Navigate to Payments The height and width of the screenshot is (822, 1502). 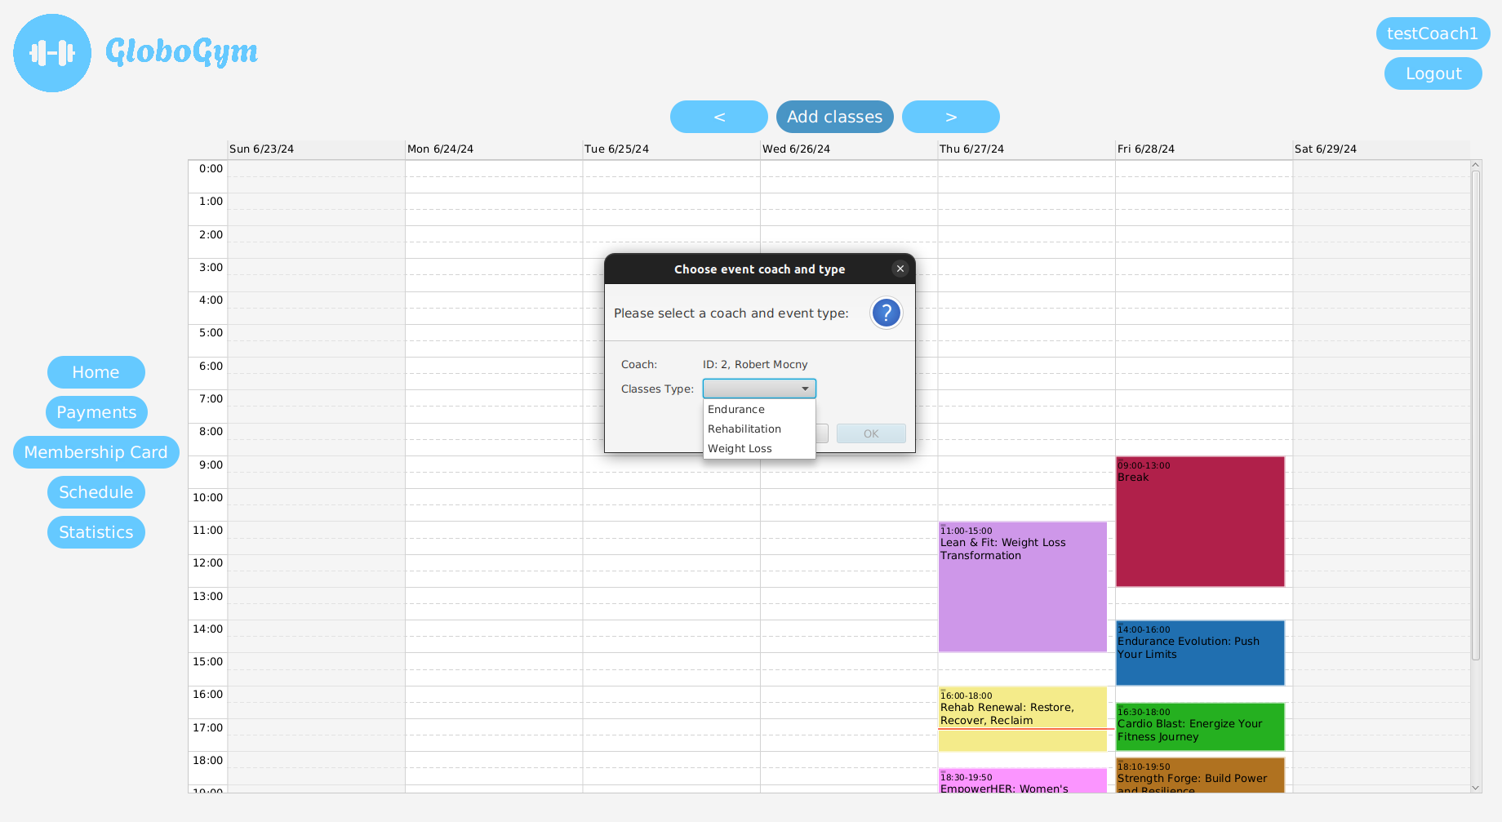pos(96,412)
